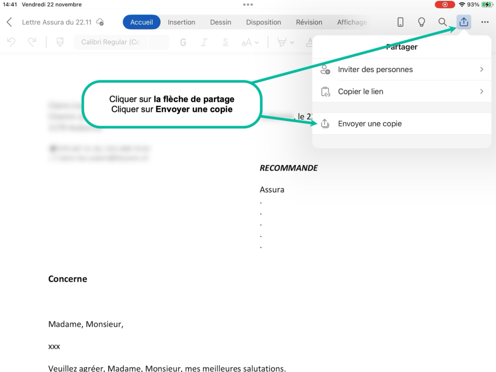Toggle underline formatting
The image size is (496, 372).
coord(225,42)
